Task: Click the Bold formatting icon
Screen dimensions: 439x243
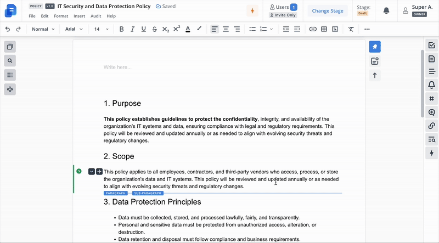Action: 121,29
